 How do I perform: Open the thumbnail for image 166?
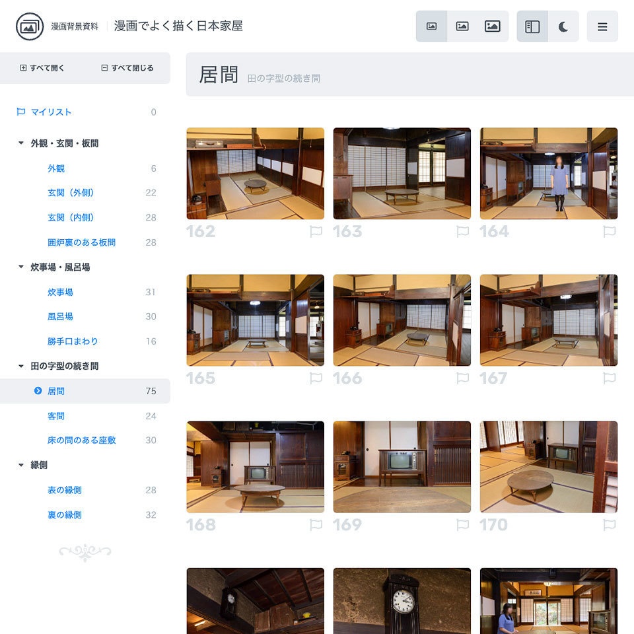pyautogui.click(x=402, y=320)
